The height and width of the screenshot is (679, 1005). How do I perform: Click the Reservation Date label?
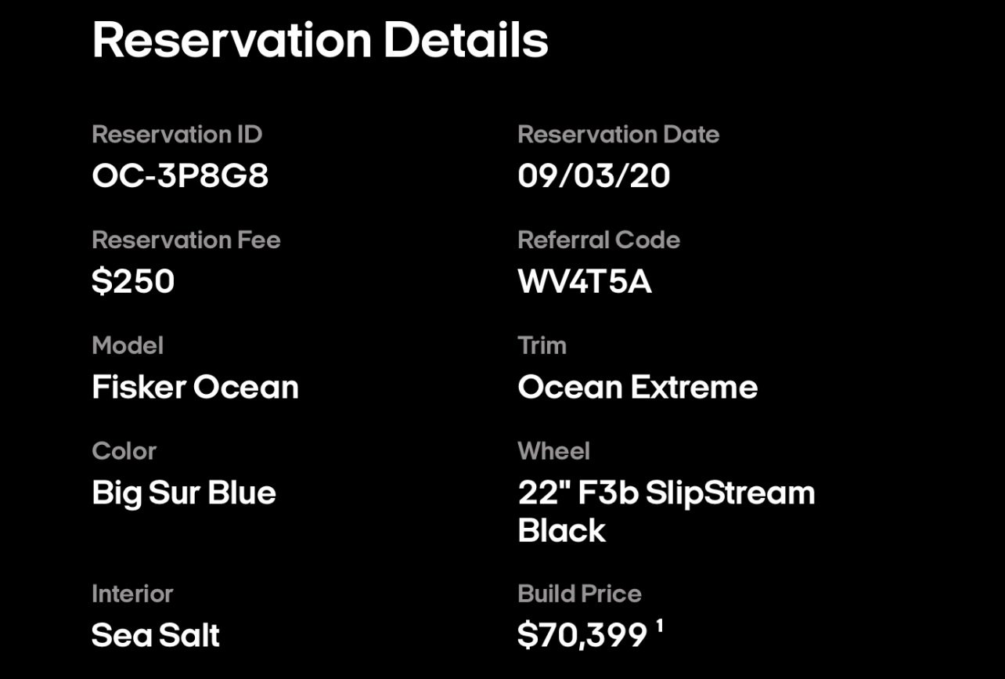[x=618, y=134]
